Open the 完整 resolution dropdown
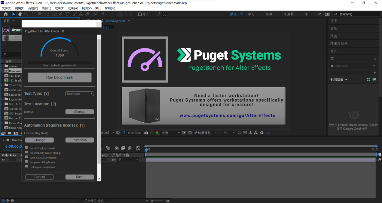 tap(171, 133)
